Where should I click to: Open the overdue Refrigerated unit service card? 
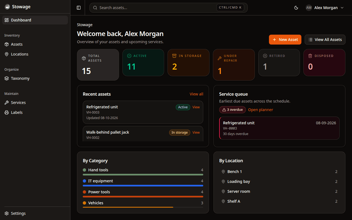[x=279, y=128]
